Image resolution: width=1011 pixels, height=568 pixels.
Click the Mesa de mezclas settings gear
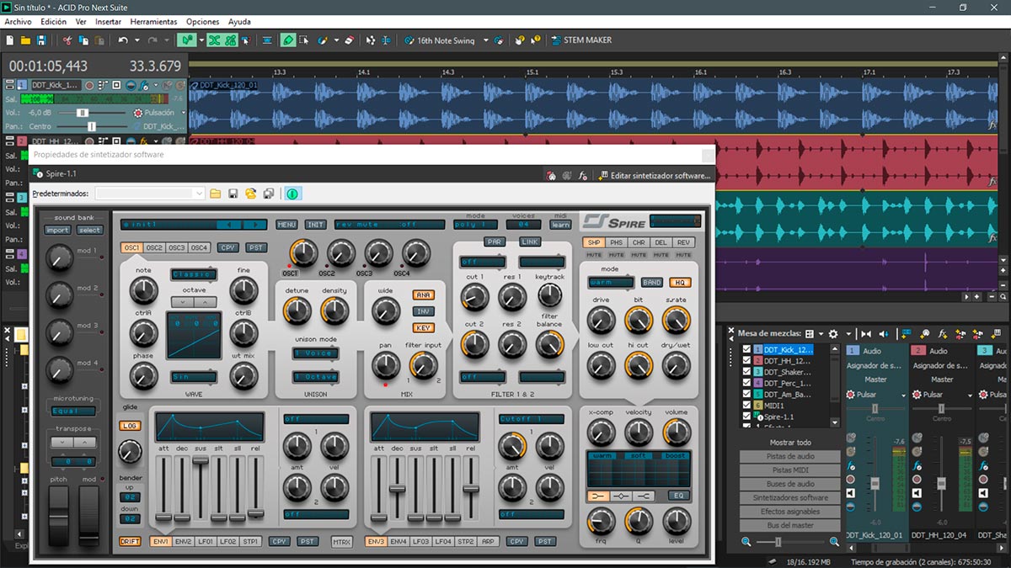click(x=833, y=333)
